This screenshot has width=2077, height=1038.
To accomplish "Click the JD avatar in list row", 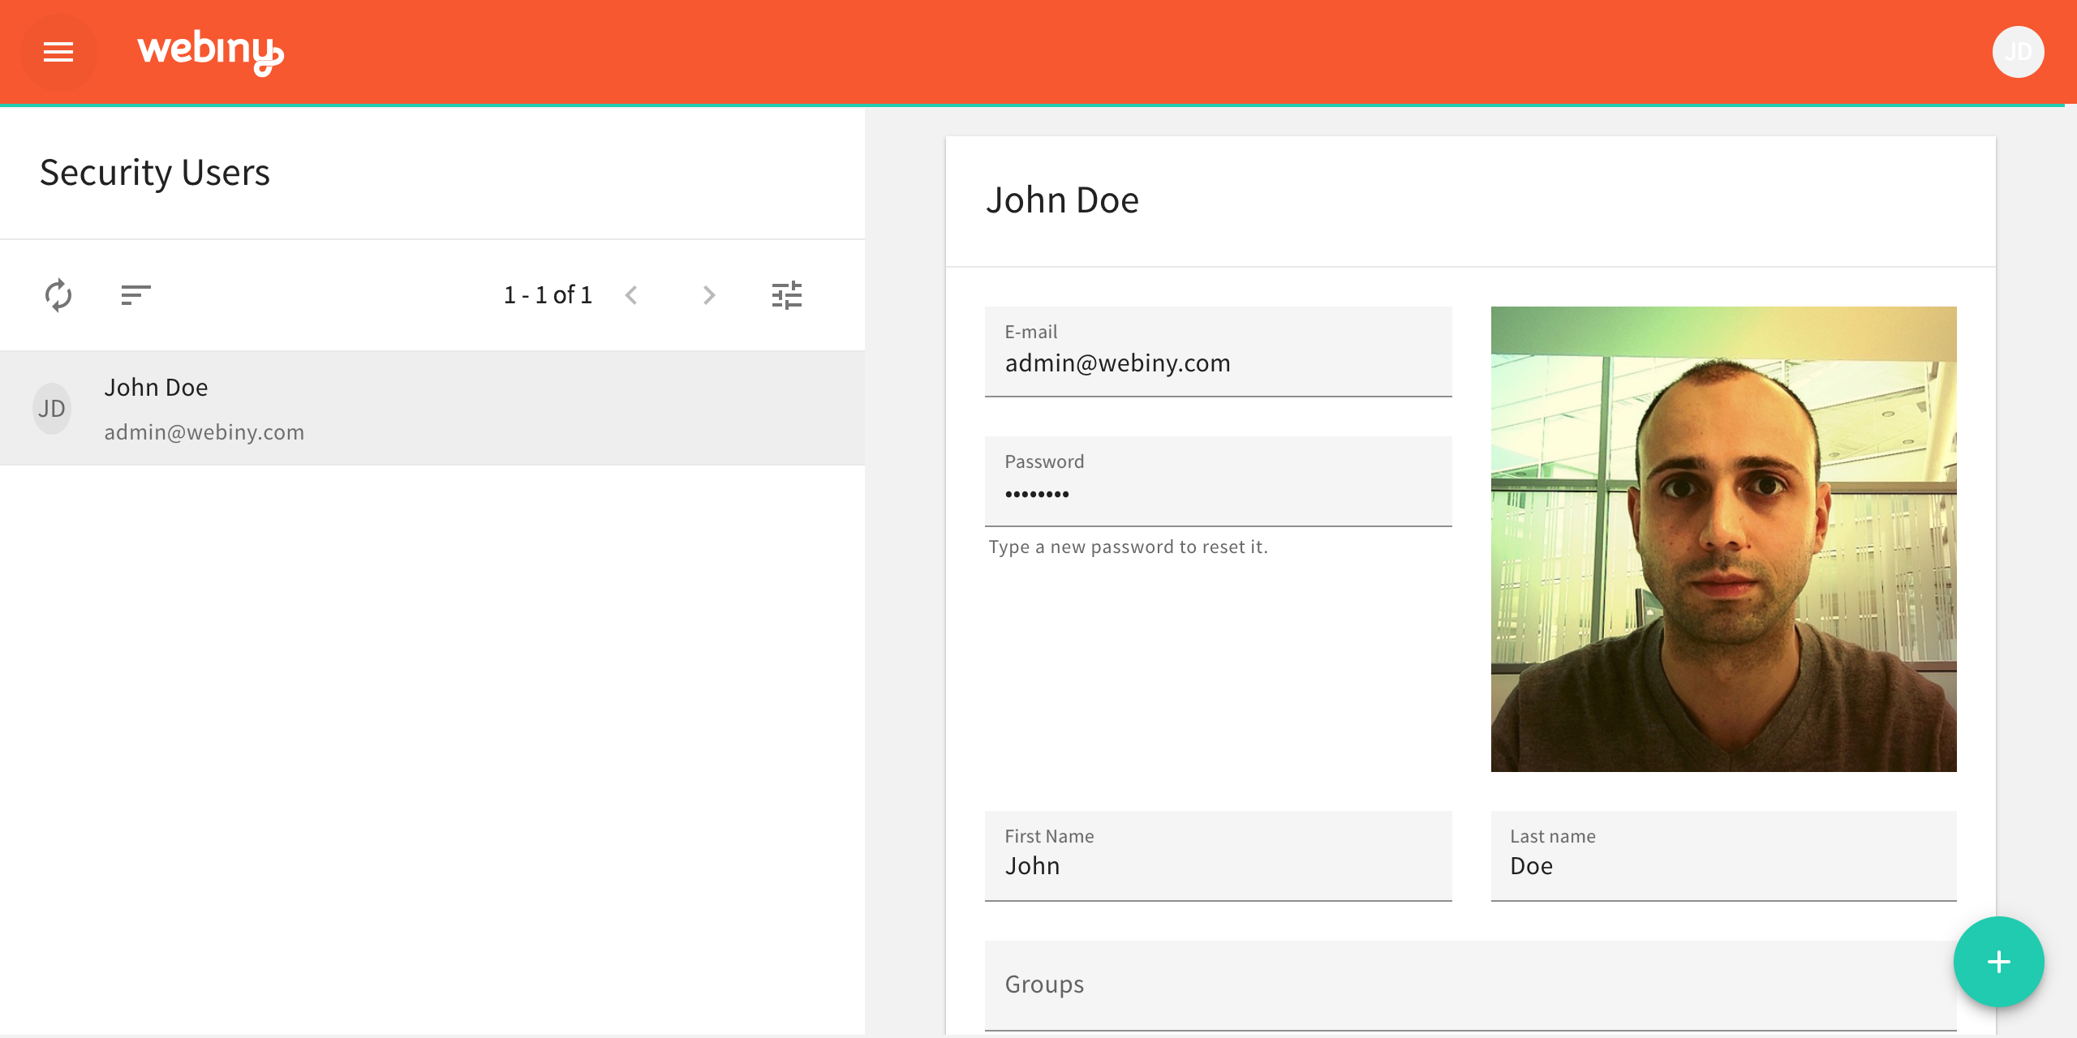I will coord(52,409).
